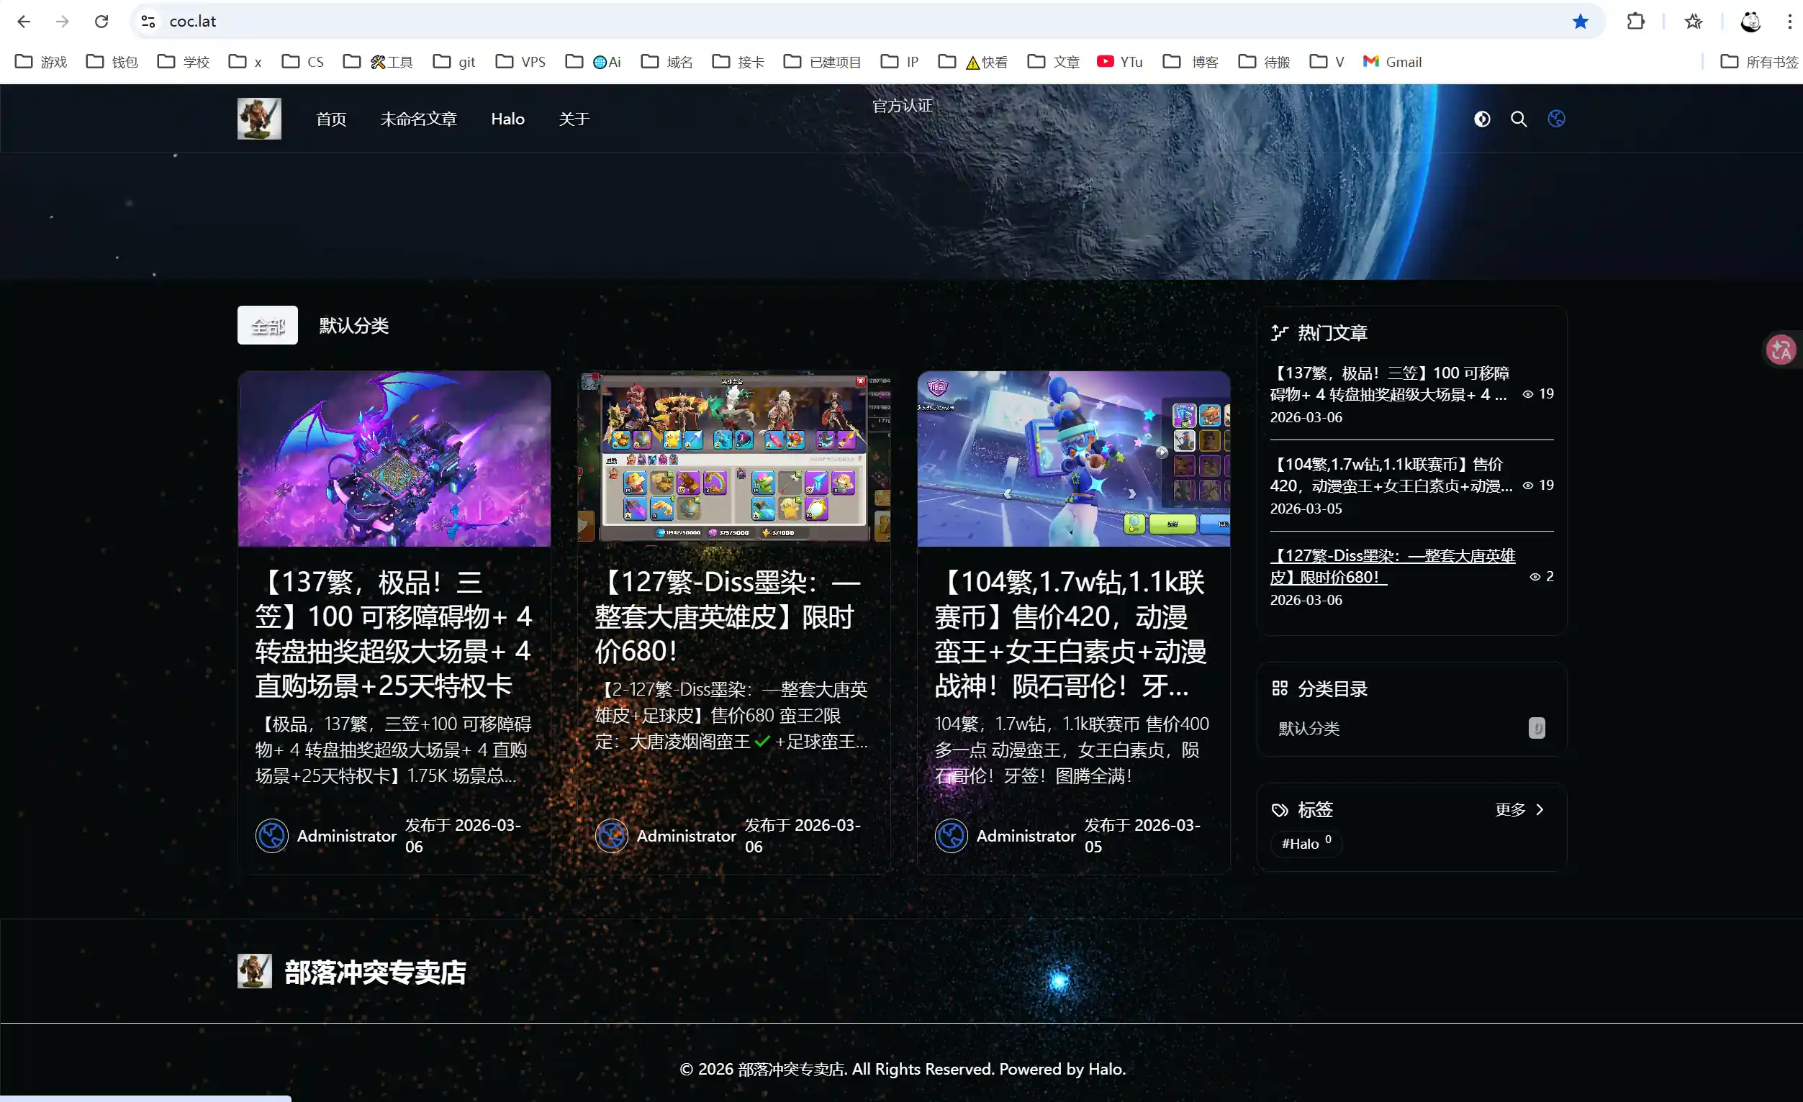Click Administrator on the 104繁 post
Viewport: 1803px width, 1102px height.
[1025, 836]
